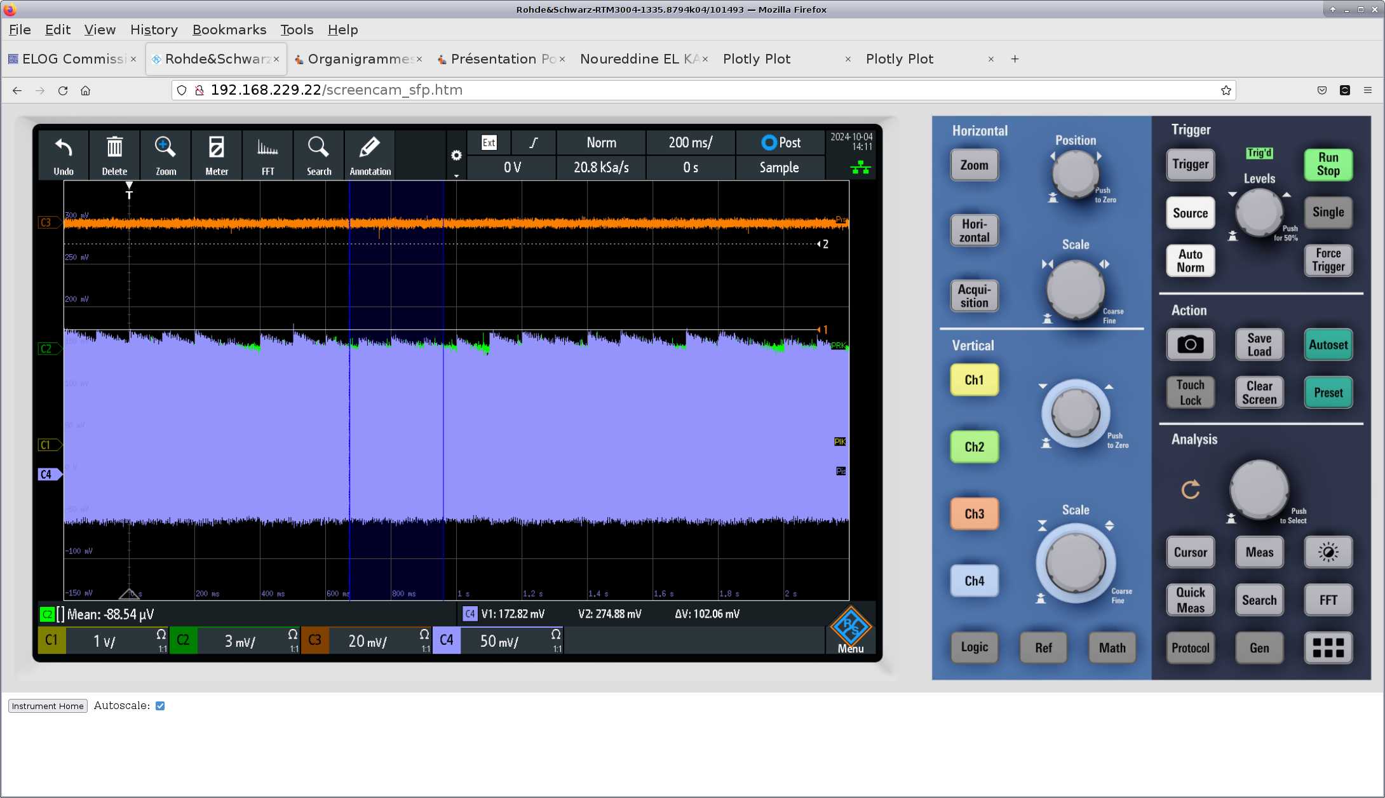Toggle channel Ch3 on the panel

(x=974, y=514)
